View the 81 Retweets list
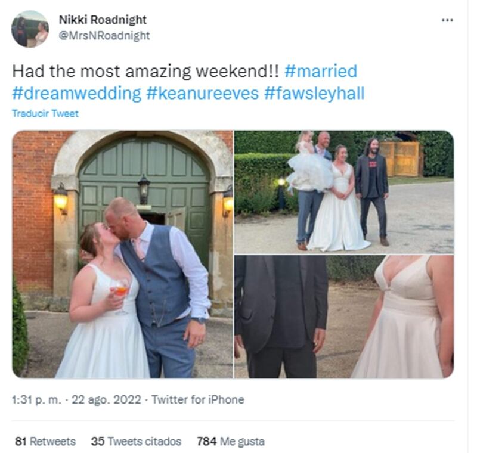 (x=45, y=441)
